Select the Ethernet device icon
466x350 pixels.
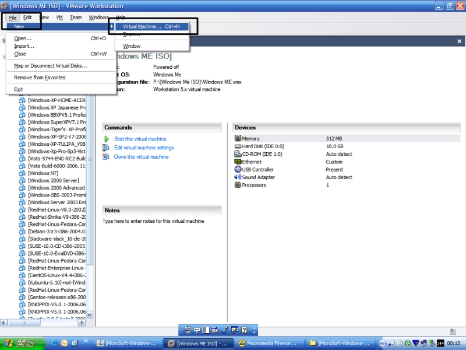[238, 162]
